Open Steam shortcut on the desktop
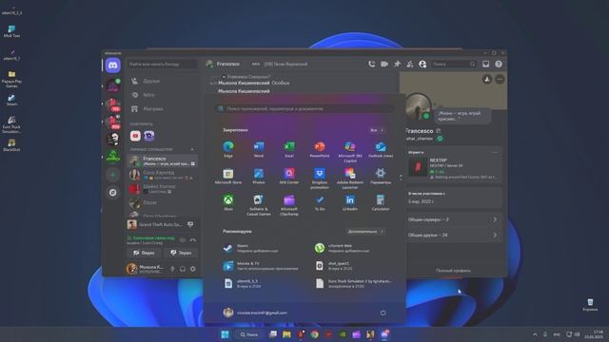609x342 pixels. (11, 100)
